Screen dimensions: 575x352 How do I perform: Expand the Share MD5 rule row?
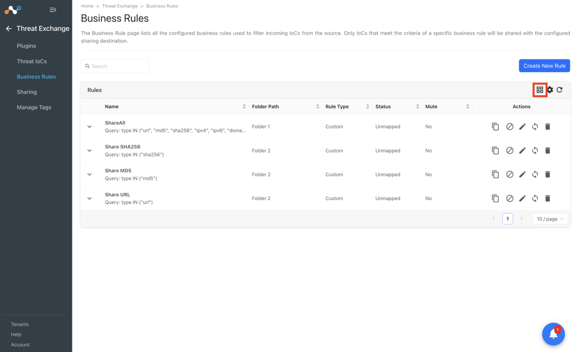pyautogui.click(x=89, y=174)
